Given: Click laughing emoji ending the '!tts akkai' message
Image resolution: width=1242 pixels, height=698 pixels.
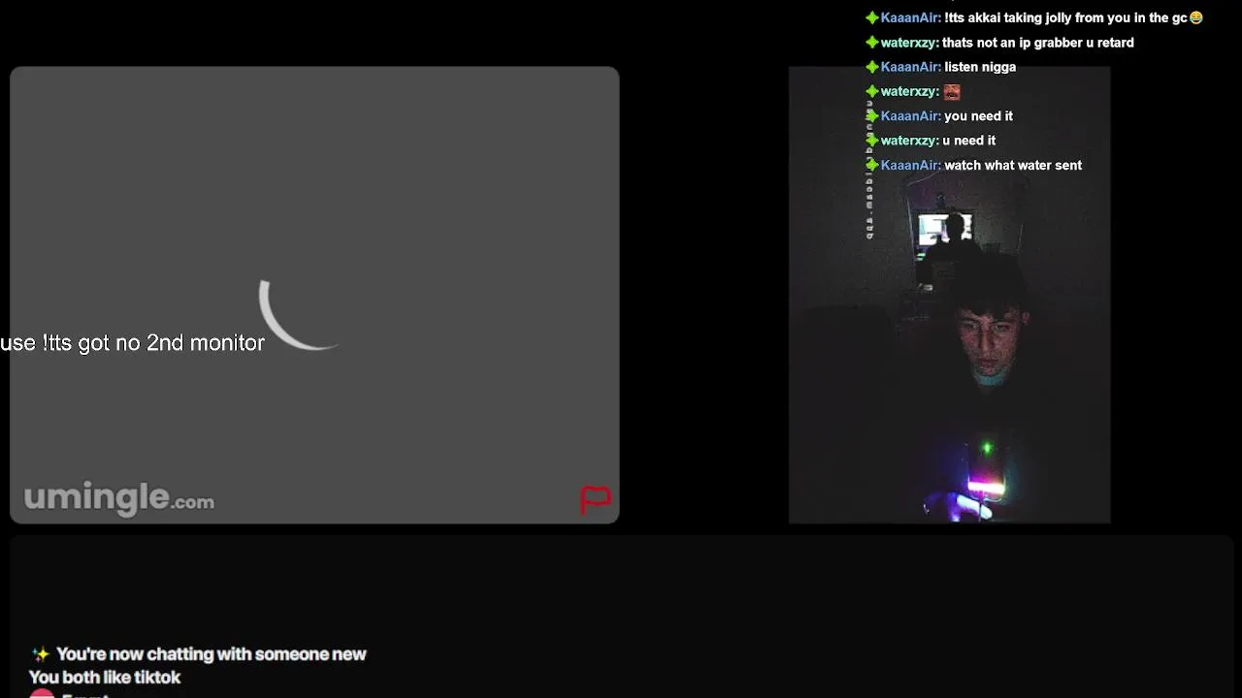Looking at the screenshot, I should (x=1195, y=17).
